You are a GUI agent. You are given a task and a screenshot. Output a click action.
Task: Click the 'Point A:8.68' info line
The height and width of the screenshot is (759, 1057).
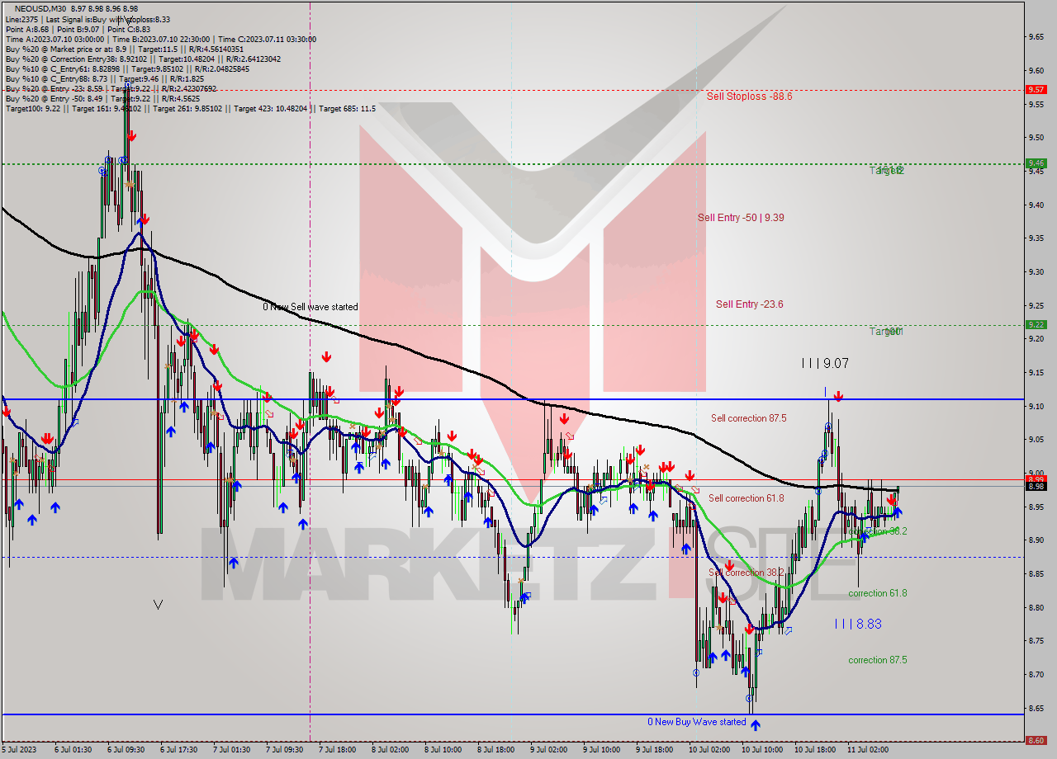coord(80,29)
